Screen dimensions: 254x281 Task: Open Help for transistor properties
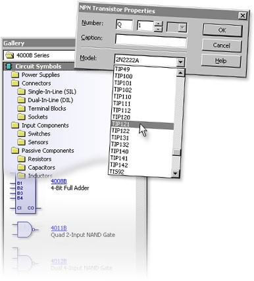point(220,61)
